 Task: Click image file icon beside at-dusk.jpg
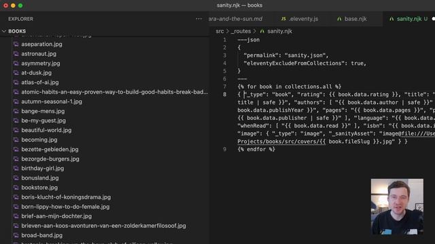click(x=16, y=73)
